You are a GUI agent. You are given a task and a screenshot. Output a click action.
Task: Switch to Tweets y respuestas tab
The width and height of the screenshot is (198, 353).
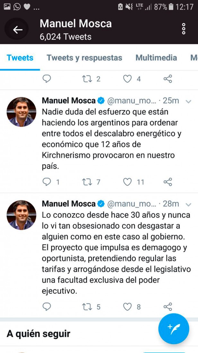coord(85,58)
